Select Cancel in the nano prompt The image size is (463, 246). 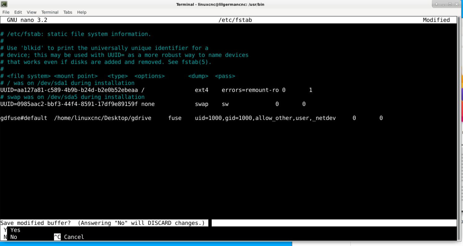point(69,237)
